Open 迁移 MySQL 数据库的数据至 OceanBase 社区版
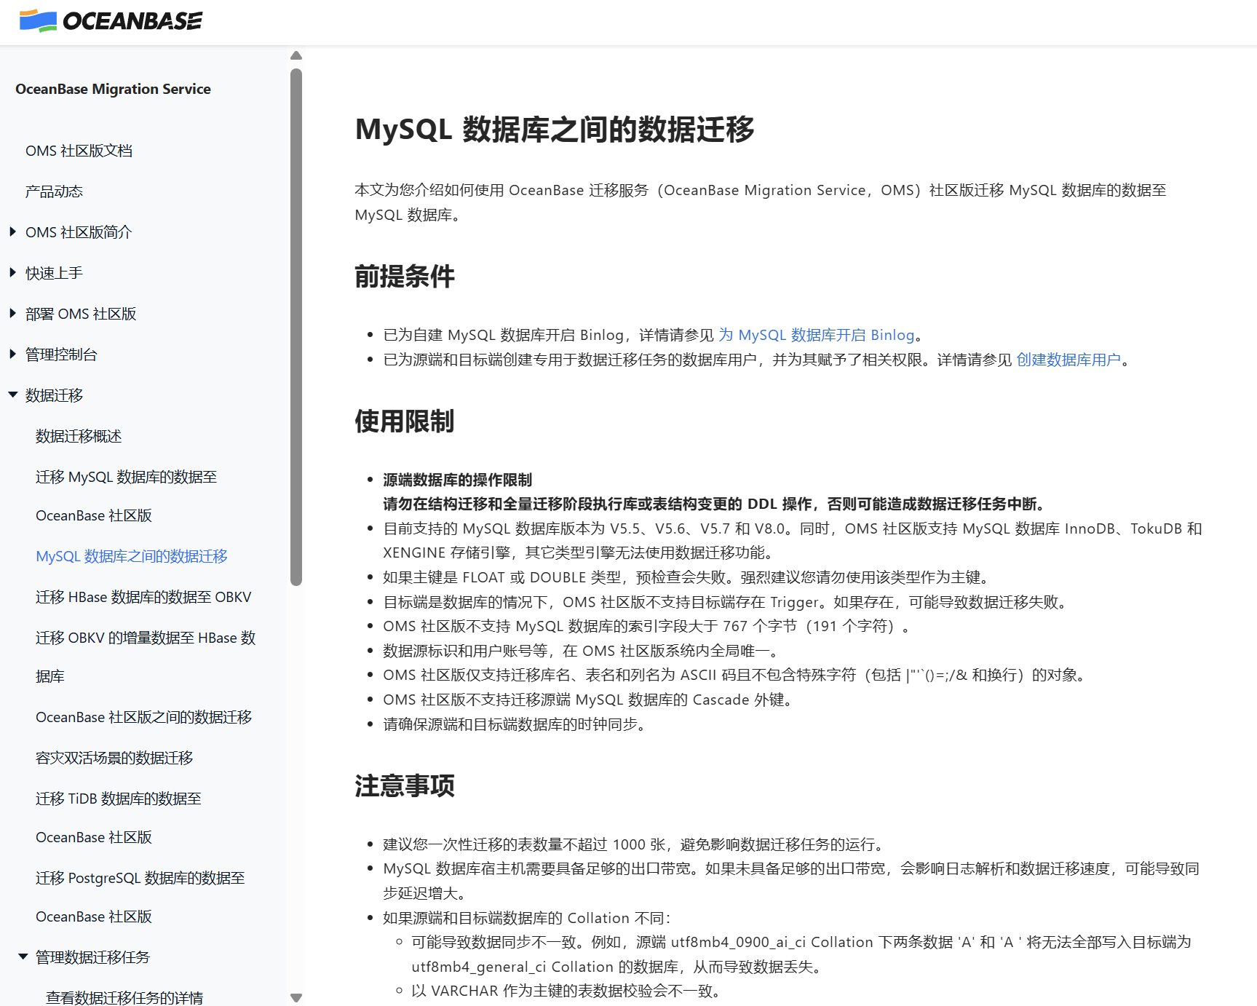The height and width of the screenshot is (1006, 1257). pyautogui.click(x=127, y=496)
